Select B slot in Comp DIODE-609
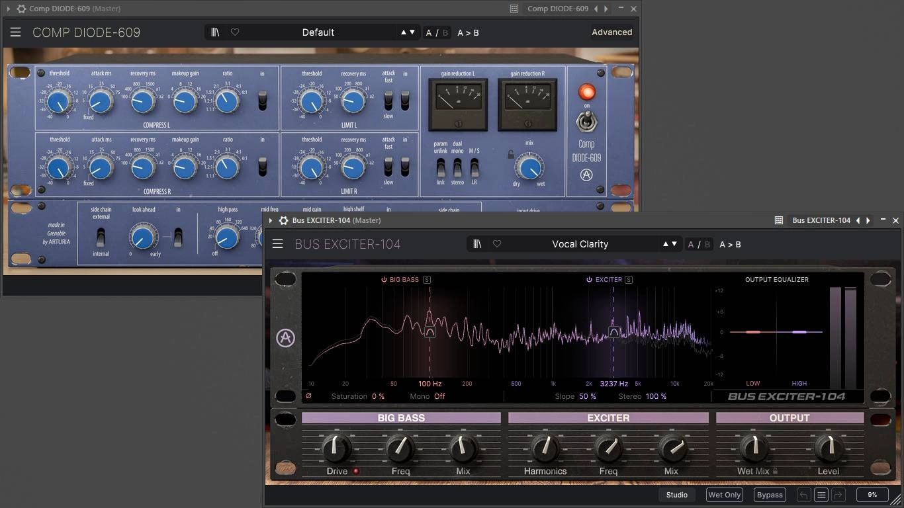This screenshot has height=508, width=904. click(x=445, y=32)
